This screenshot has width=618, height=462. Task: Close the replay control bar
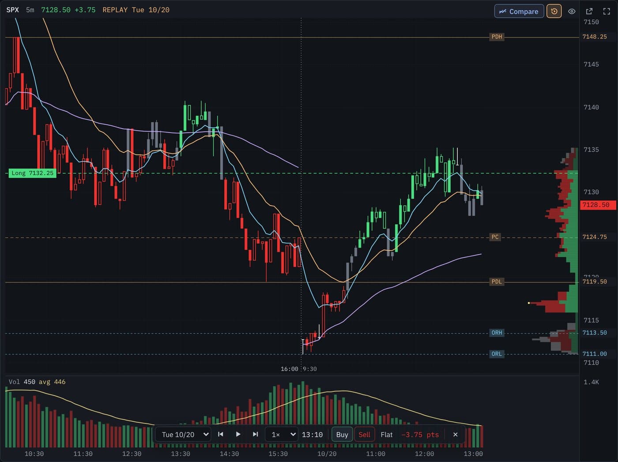point(455,435)
